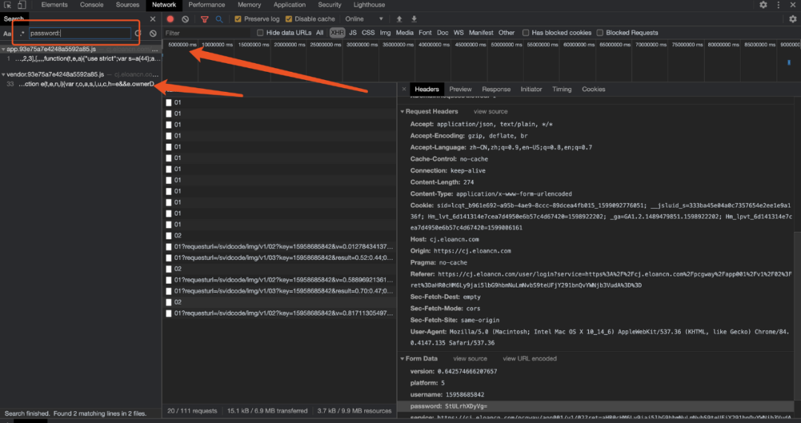Select the password: StULrhXDyVg= form field

(x=595, y=406)
